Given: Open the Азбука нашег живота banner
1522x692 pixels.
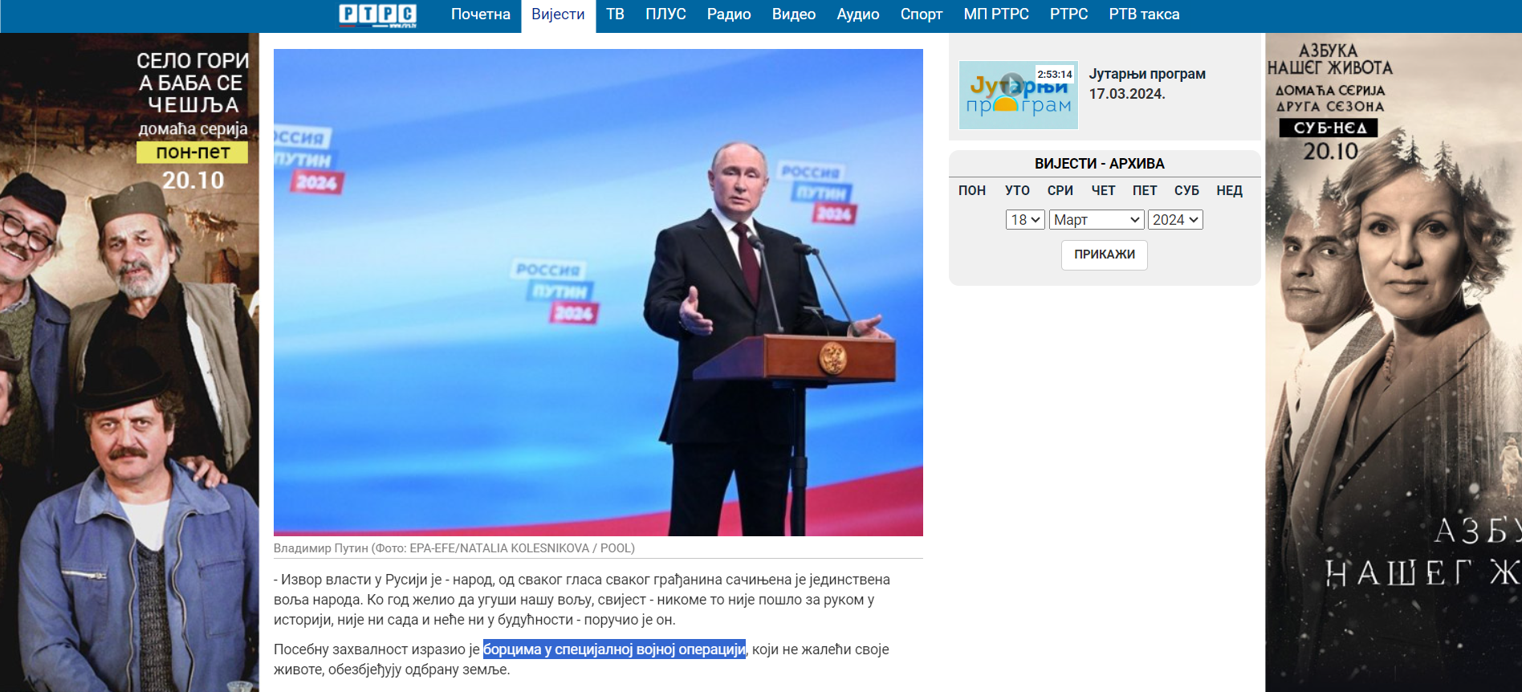Looking at the screenshot, I should pos(1394,362).
